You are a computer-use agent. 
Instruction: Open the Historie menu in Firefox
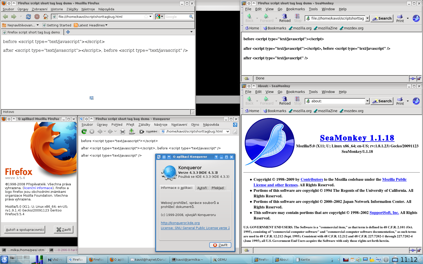[x=57, y=9]
